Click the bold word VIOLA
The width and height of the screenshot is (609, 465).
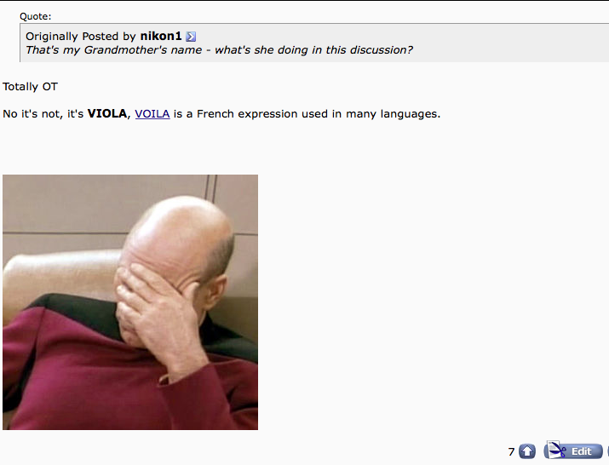click(x=107, y=114)
